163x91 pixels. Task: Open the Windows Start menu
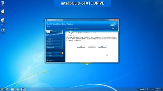tap(2, 89)
